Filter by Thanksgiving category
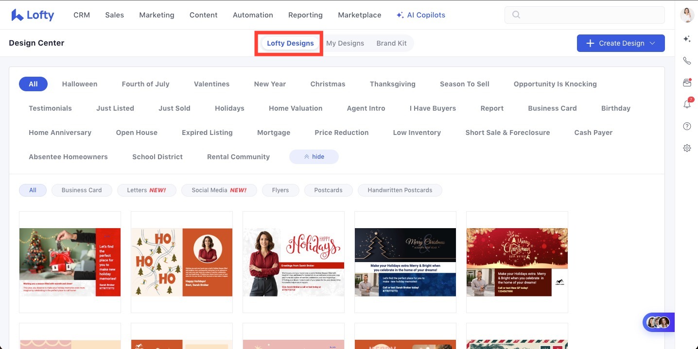 pyautogui.click(x=393, y=84)
